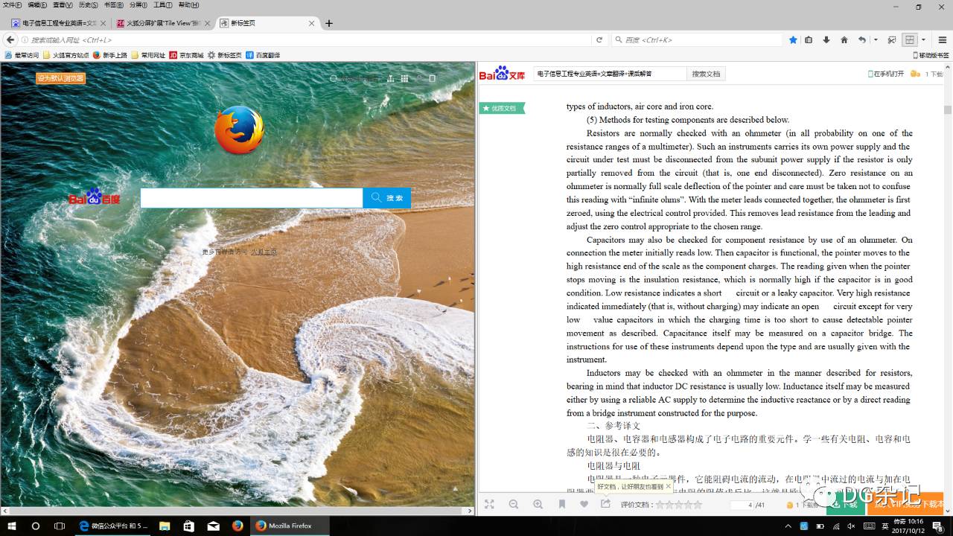Image resolution: width=953 pixels, height=536 pixels.
Task: Close the 好文档 share tooltip
Action: 668,486
